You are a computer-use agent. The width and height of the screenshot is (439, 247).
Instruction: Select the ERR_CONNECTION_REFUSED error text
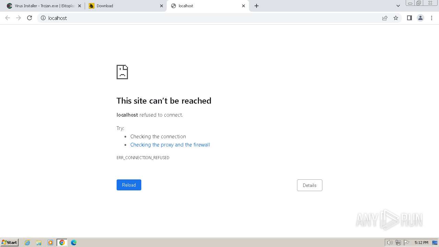(x=143, y=158)
